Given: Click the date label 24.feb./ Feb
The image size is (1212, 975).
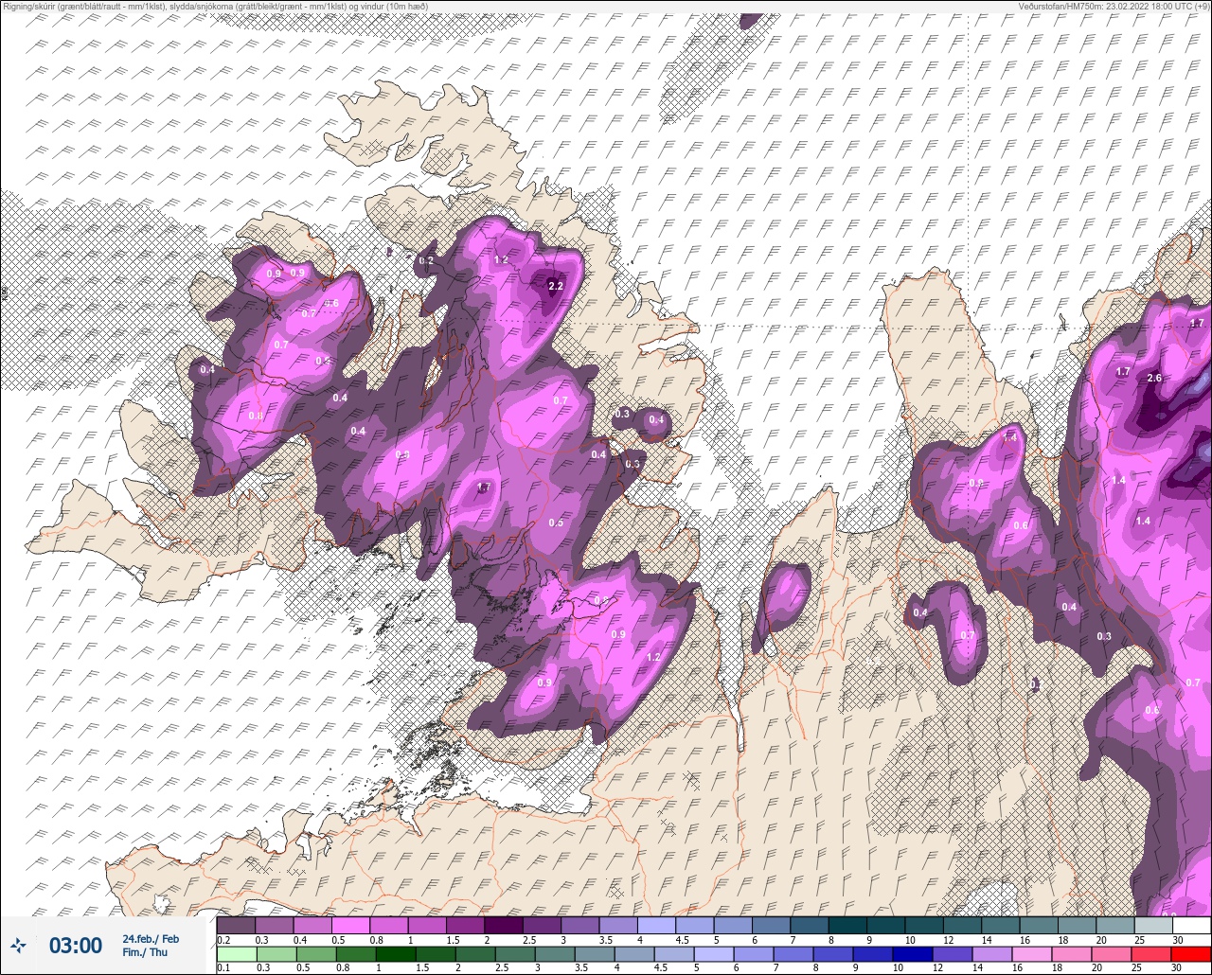Looking at the screenshot, I should [151, 938].
